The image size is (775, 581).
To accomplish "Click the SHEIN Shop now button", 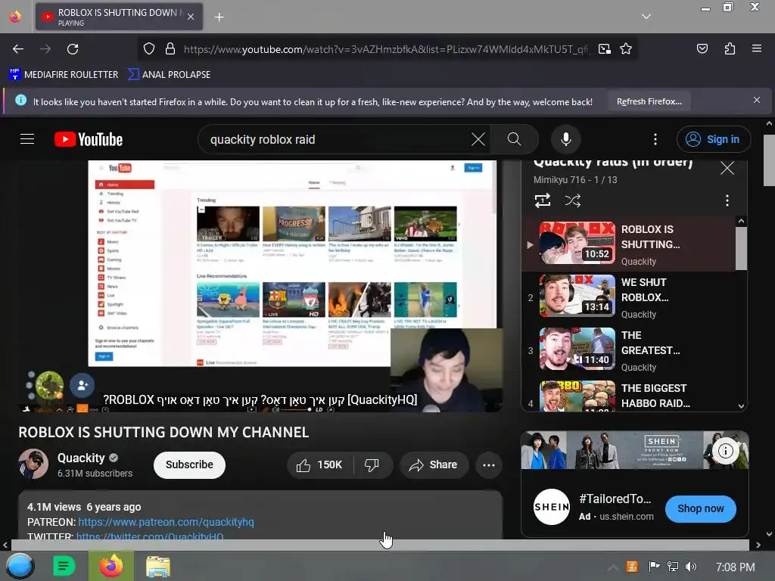I will coord(700,509).
